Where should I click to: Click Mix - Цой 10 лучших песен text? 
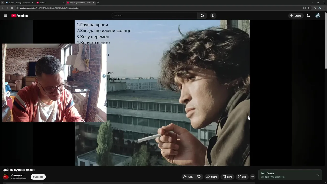(272, 177)
